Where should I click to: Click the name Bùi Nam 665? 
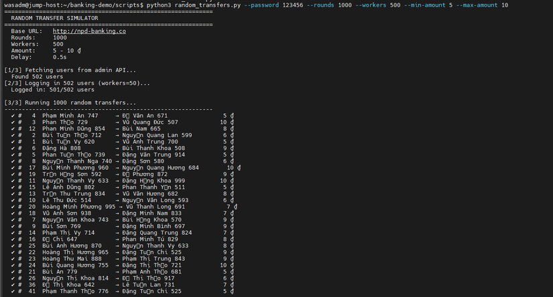141,128
